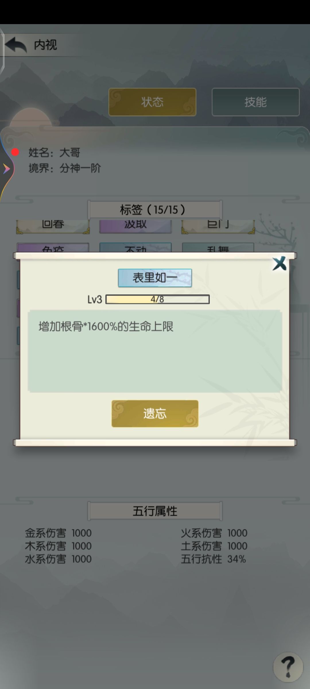Tap the 标签 (15/15) section header
310x689 pixels.
[155, 210]
